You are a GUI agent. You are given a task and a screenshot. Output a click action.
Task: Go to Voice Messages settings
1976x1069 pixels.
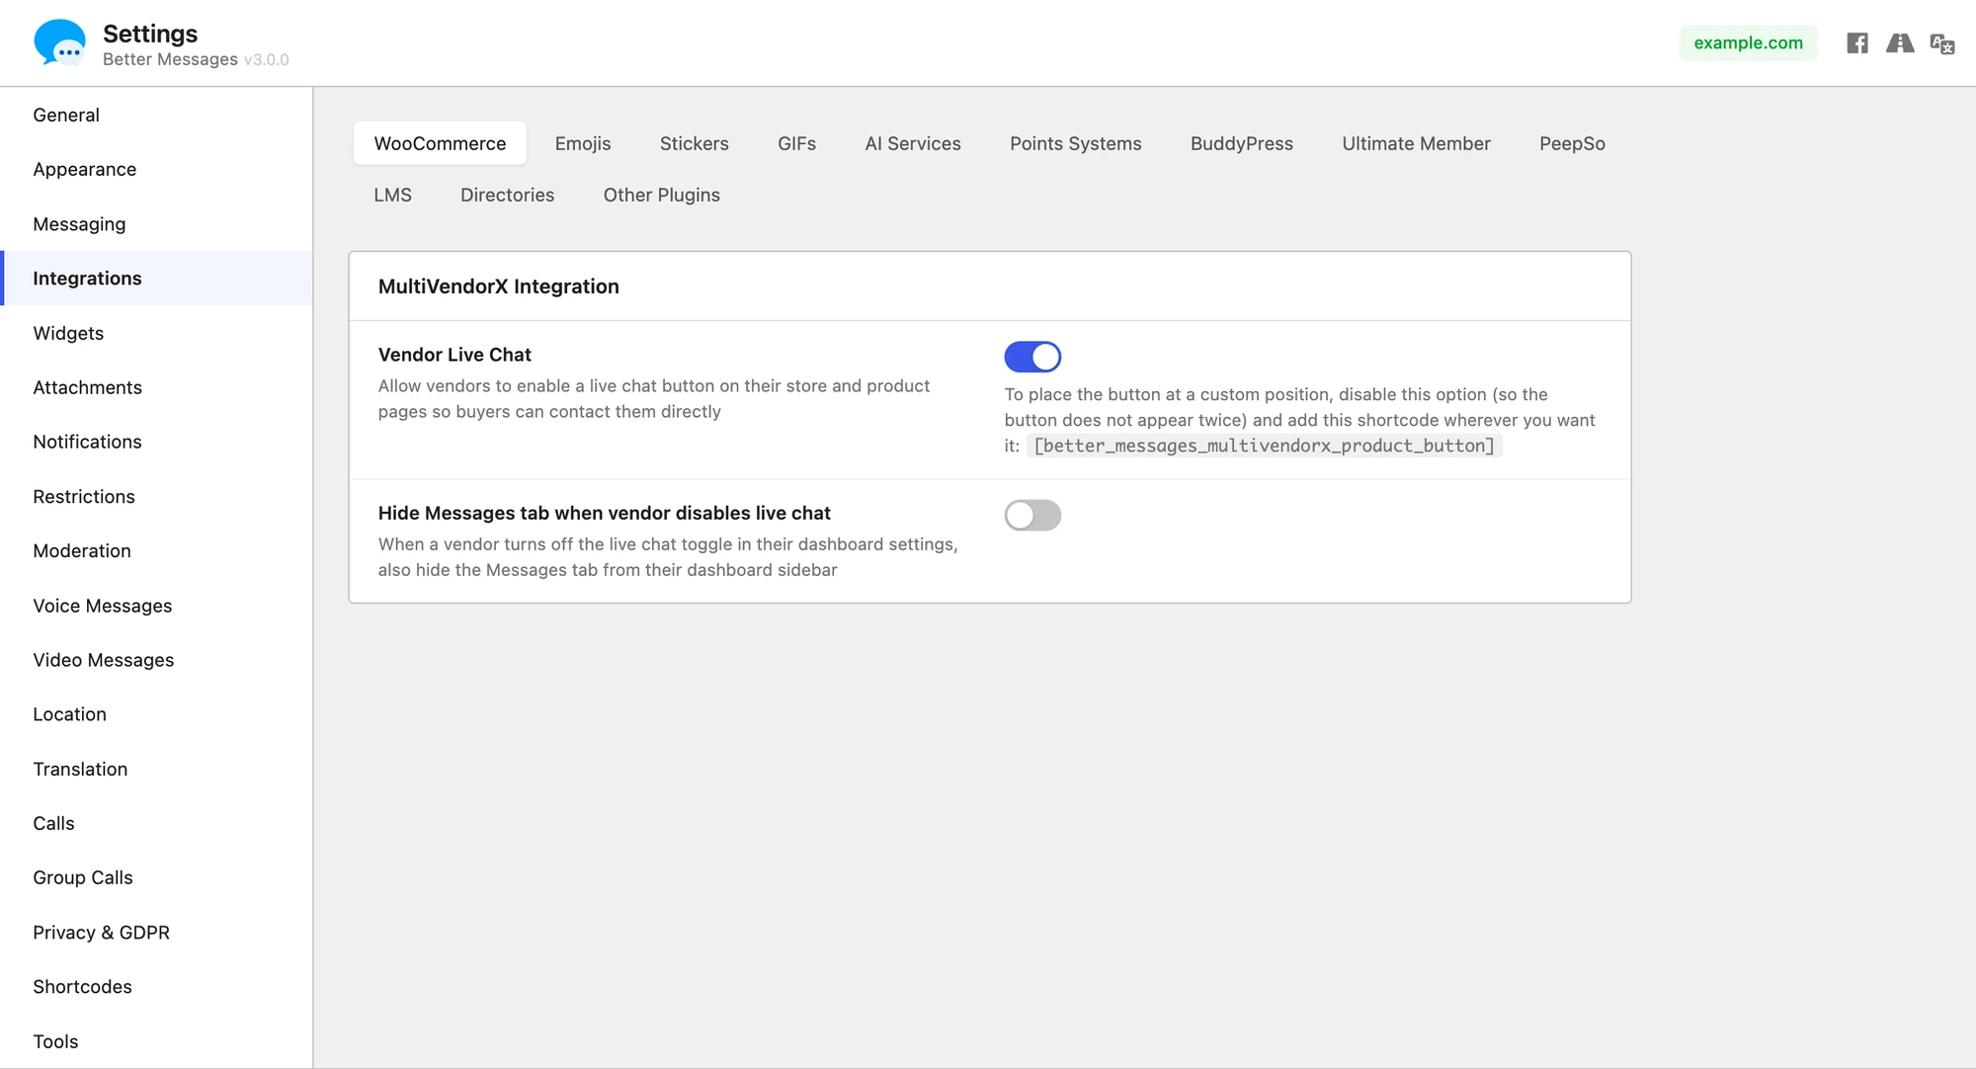click(x=156, y=606)
